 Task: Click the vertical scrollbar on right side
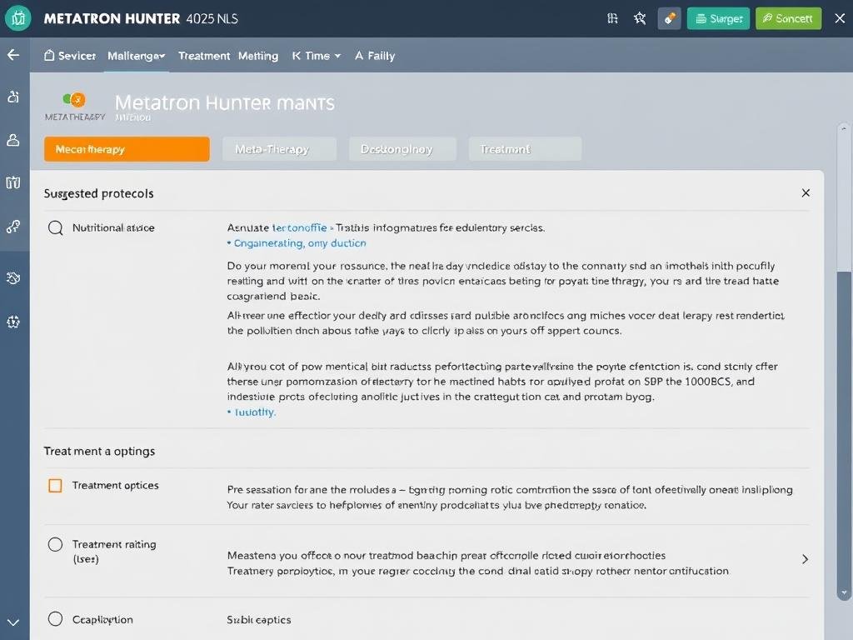point(844,417)
